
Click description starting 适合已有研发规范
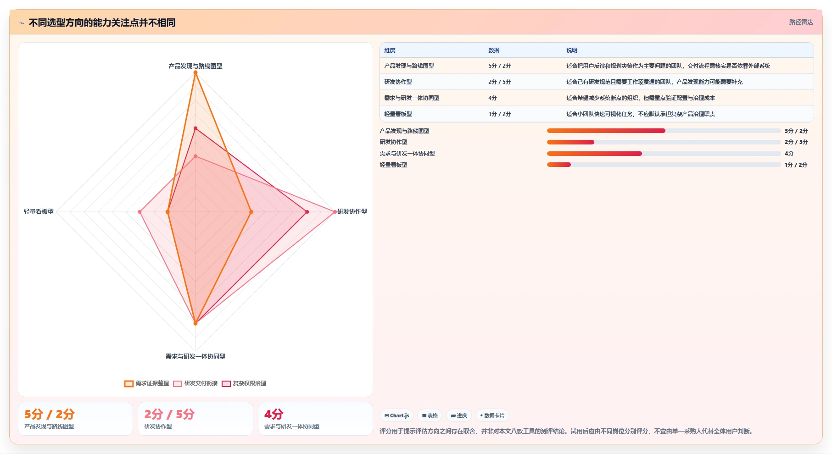pos(654,82)
